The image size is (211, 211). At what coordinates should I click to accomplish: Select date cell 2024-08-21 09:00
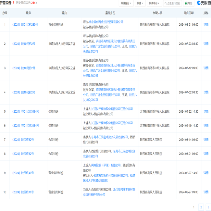click(x=189, y=25)
